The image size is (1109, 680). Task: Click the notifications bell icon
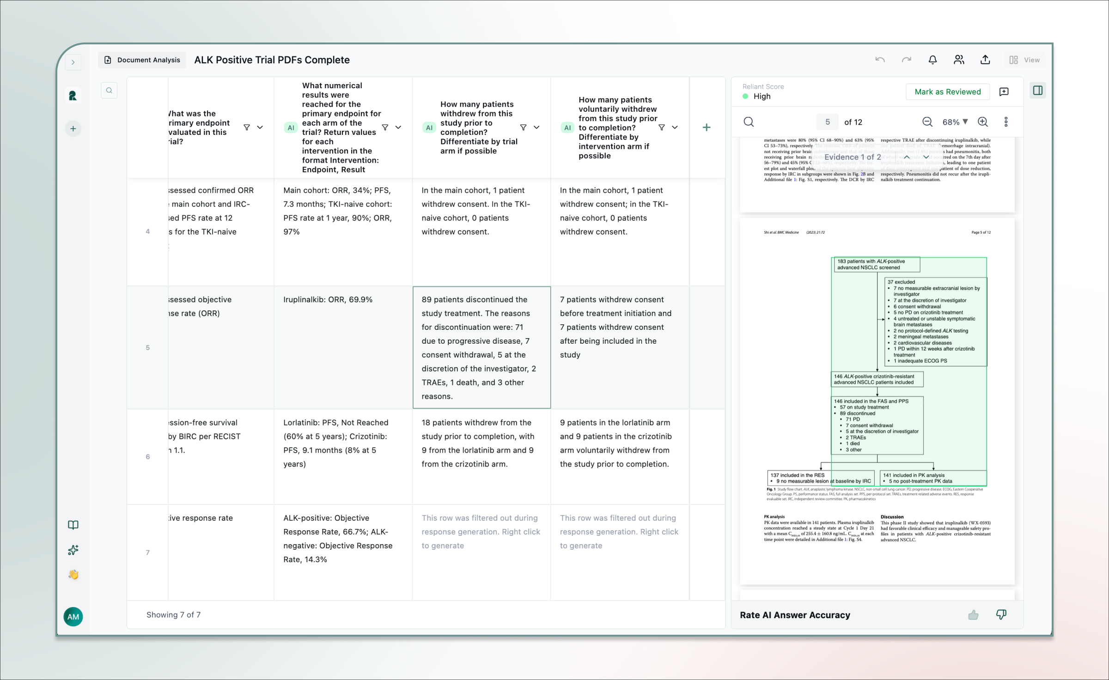click(x=932, y=60)
